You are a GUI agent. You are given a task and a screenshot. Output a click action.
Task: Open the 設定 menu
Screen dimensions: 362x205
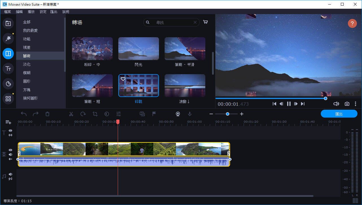coord(43,12)
